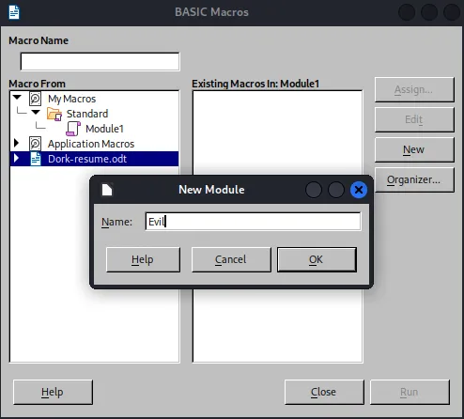Click 'Existing Macros In: Module1' label
This screenshot has width=464, height=419.
pos(255,84)
